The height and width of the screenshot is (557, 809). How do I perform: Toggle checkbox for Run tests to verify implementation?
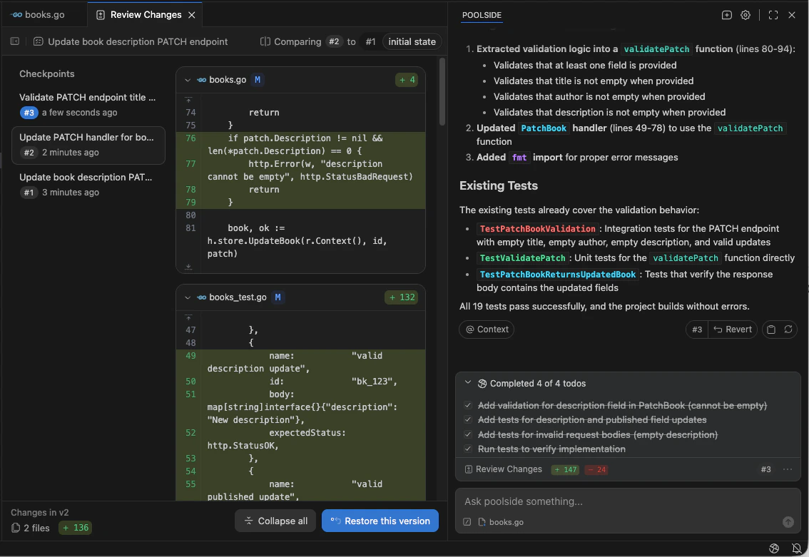468,449
